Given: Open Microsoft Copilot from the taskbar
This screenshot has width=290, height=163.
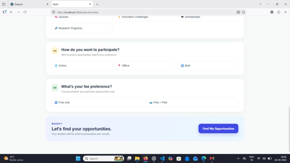Looking at the screenshot, I should tap(170, 159).
